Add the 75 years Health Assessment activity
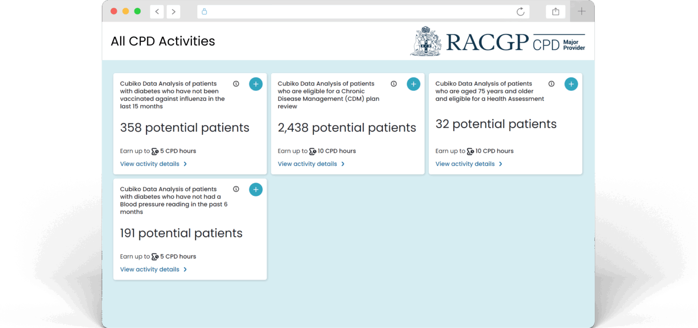 pyautogui.click(x=571, y=84)
